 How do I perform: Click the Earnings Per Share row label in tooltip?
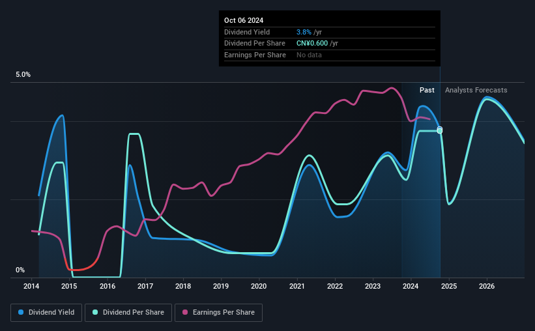coord(255,55)
